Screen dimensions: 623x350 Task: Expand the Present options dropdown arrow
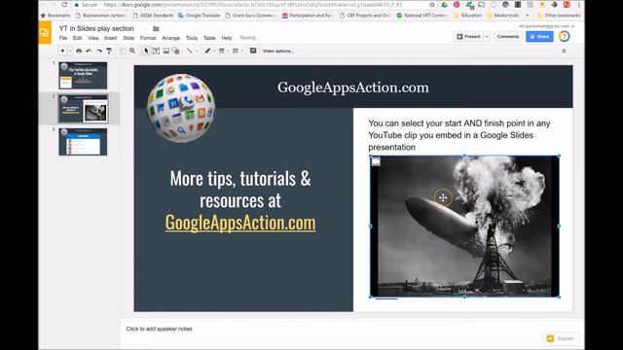tap(487, 37)
